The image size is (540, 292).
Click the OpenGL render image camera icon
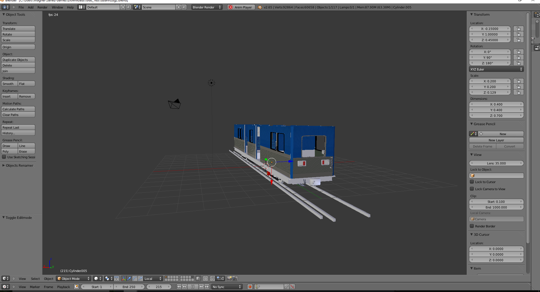[x=229, y=278]
